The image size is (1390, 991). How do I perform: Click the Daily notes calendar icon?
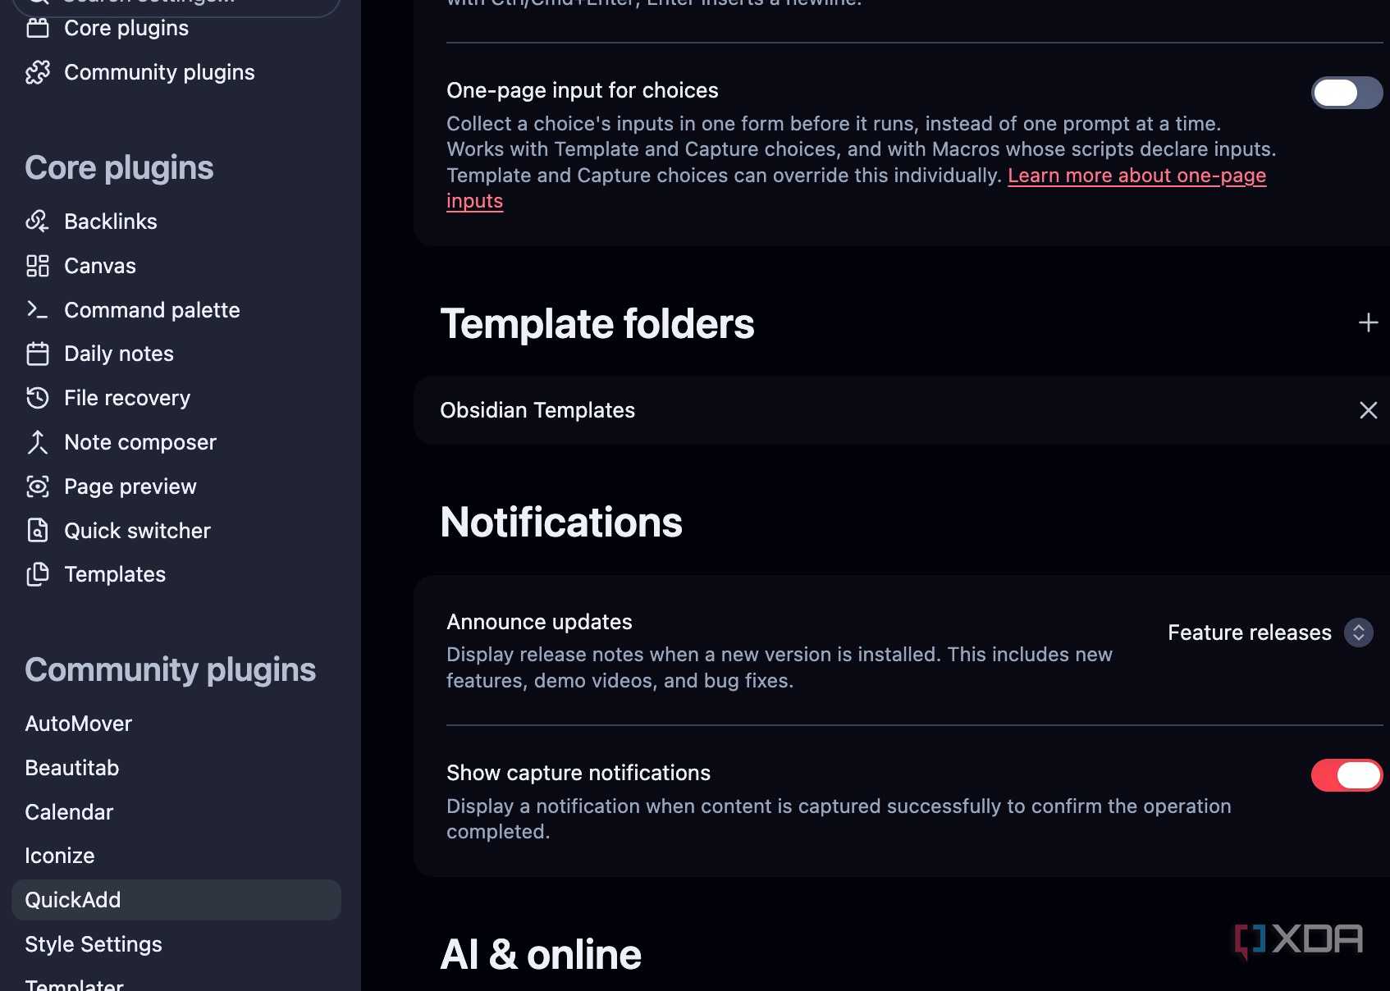pos(38,354)
